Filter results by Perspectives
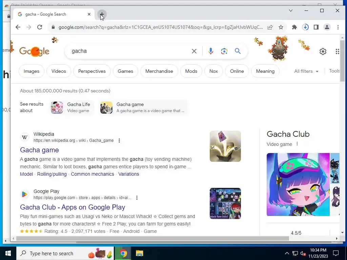This screenshot has width=347, height=260. [92, 71]
